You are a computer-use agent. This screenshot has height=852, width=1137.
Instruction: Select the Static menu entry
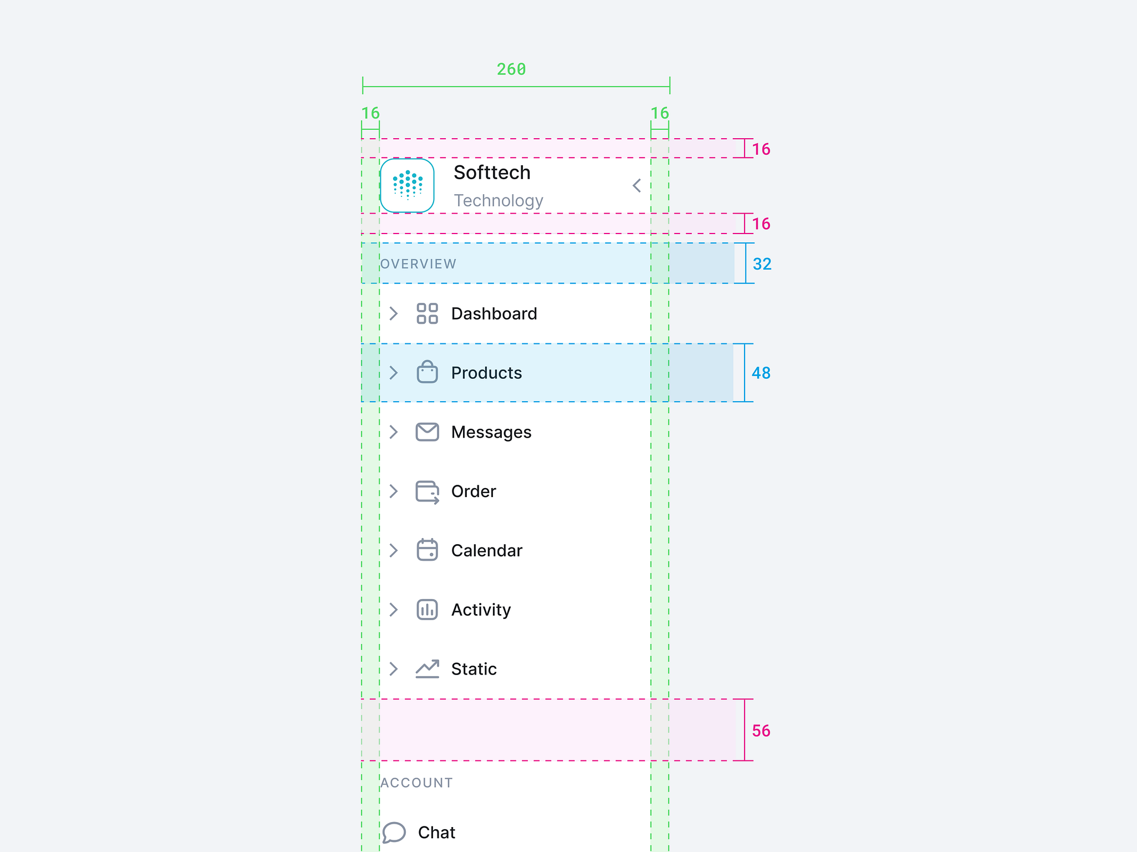pos(474,669)
